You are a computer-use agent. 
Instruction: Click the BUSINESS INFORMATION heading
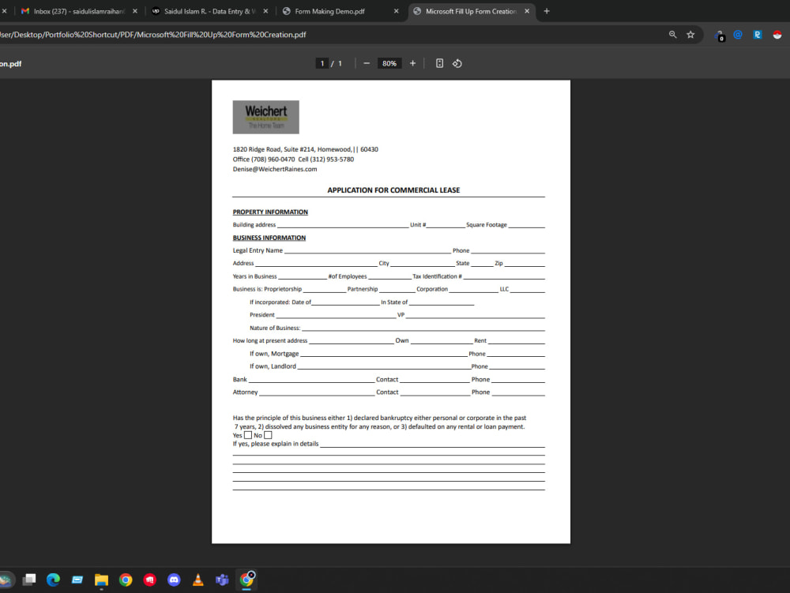[269, 238]
